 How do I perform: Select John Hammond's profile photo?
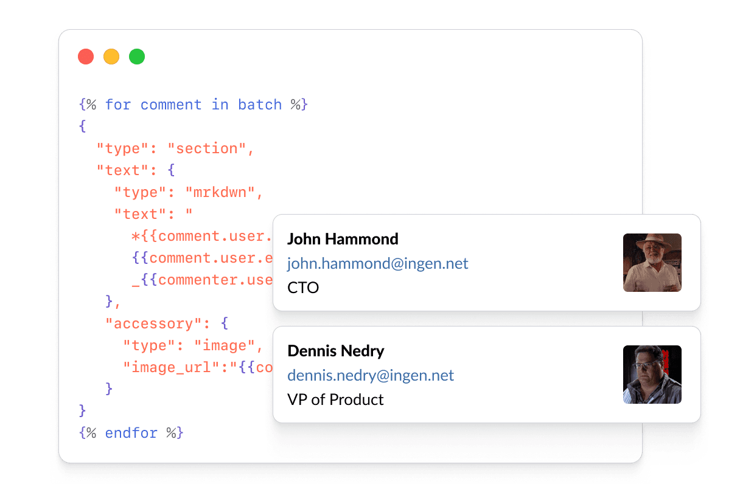[x=652, y=263]
